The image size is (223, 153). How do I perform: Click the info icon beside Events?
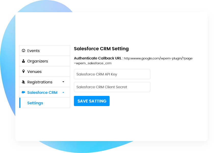tap(23, 50)
